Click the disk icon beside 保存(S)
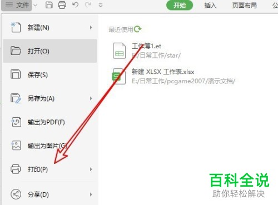The height and width of the screenshot is (205, 278). 16,74
